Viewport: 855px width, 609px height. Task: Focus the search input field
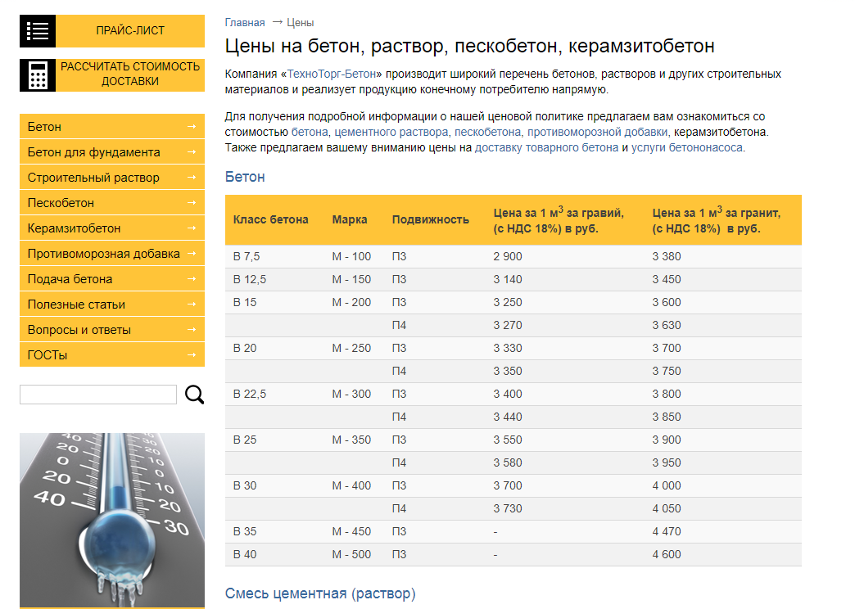coord(97,395)
